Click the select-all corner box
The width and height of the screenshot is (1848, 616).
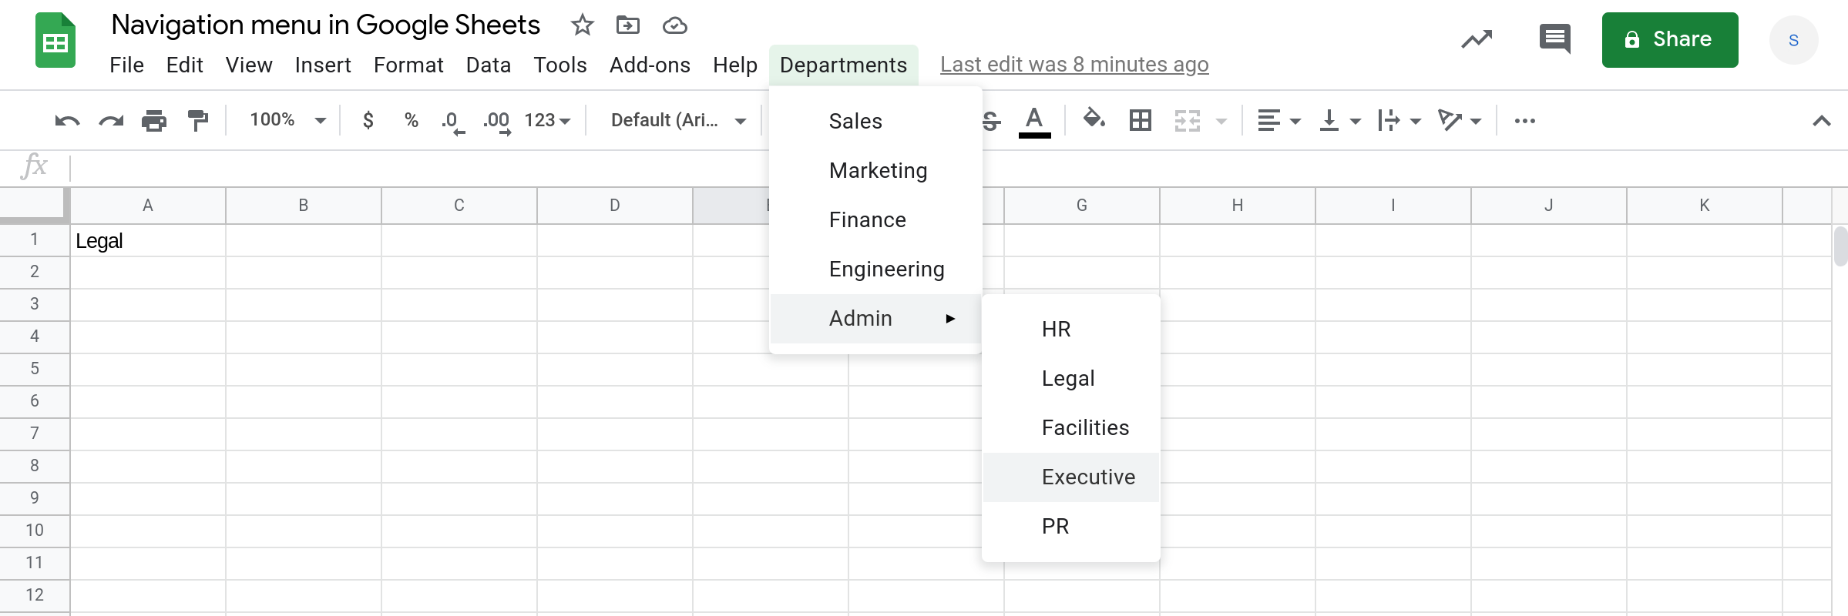tap(34, 205)
